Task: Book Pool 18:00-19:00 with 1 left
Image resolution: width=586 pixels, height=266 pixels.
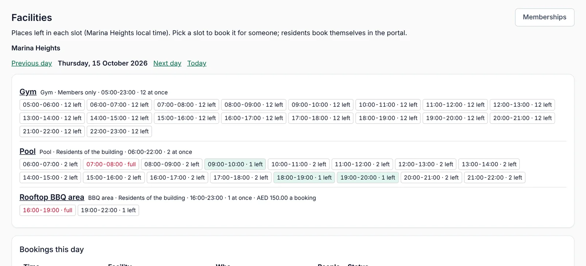Action: [304, 178]
